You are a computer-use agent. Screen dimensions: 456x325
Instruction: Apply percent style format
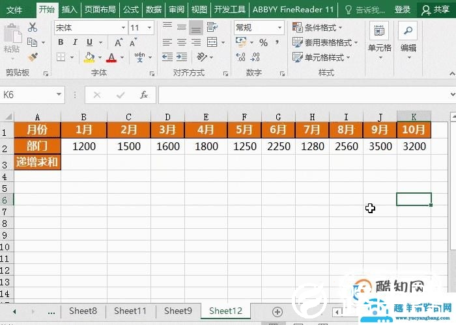[263, 43]
